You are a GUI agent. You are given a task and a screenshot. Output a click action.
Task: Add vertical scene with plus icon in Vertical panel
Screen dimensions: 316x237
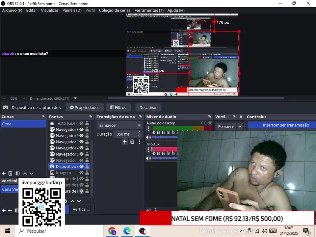tap(4, 210)
